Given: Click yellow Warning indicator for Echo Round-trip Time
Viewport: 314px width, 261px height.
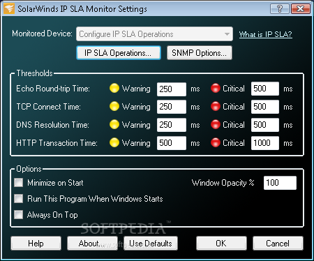Looking at the screenshot, I should pos(114,88).
